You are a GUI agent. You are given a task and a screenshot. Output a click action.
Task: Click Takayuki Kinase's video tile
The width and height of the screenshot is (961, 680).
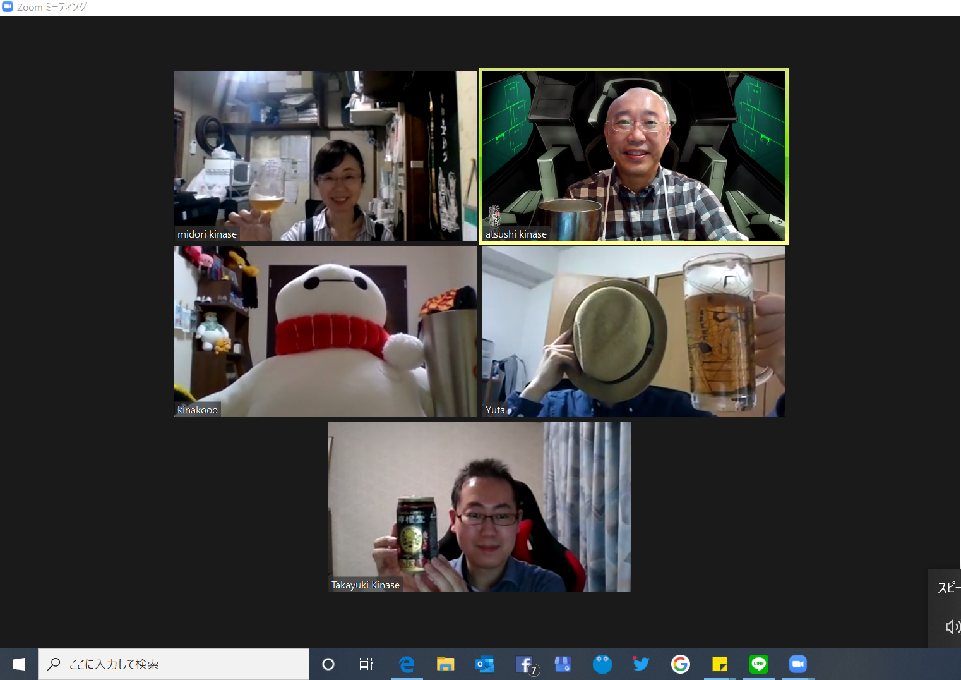click(479, 506)
